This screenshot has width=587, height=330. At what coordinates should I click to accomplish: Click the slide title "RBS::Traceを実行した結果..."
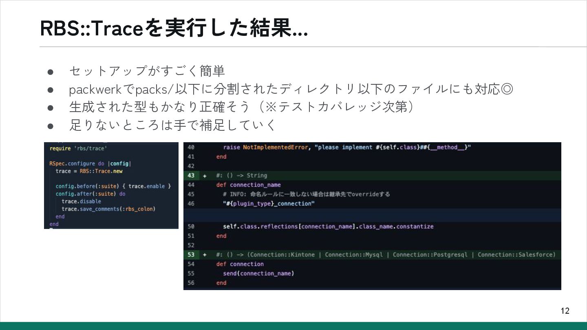tap(174, 29)
